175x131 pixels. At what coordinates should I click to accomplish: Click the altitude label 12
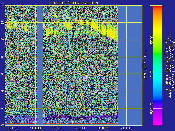3,22
